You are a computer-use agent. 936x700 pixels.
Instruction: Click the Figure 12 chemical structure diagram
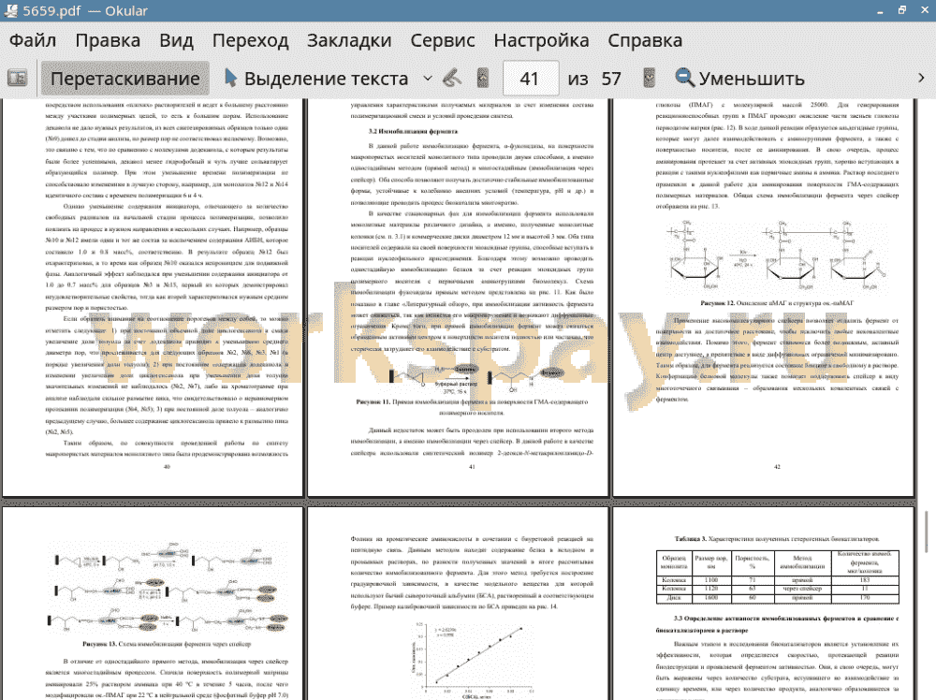coord(777,257)
